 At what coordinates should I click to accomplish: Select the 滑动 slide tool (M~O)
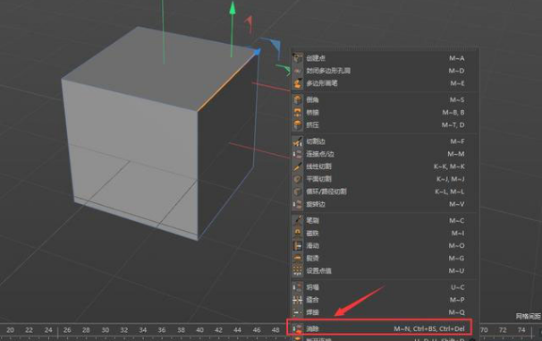pos(385,245)
